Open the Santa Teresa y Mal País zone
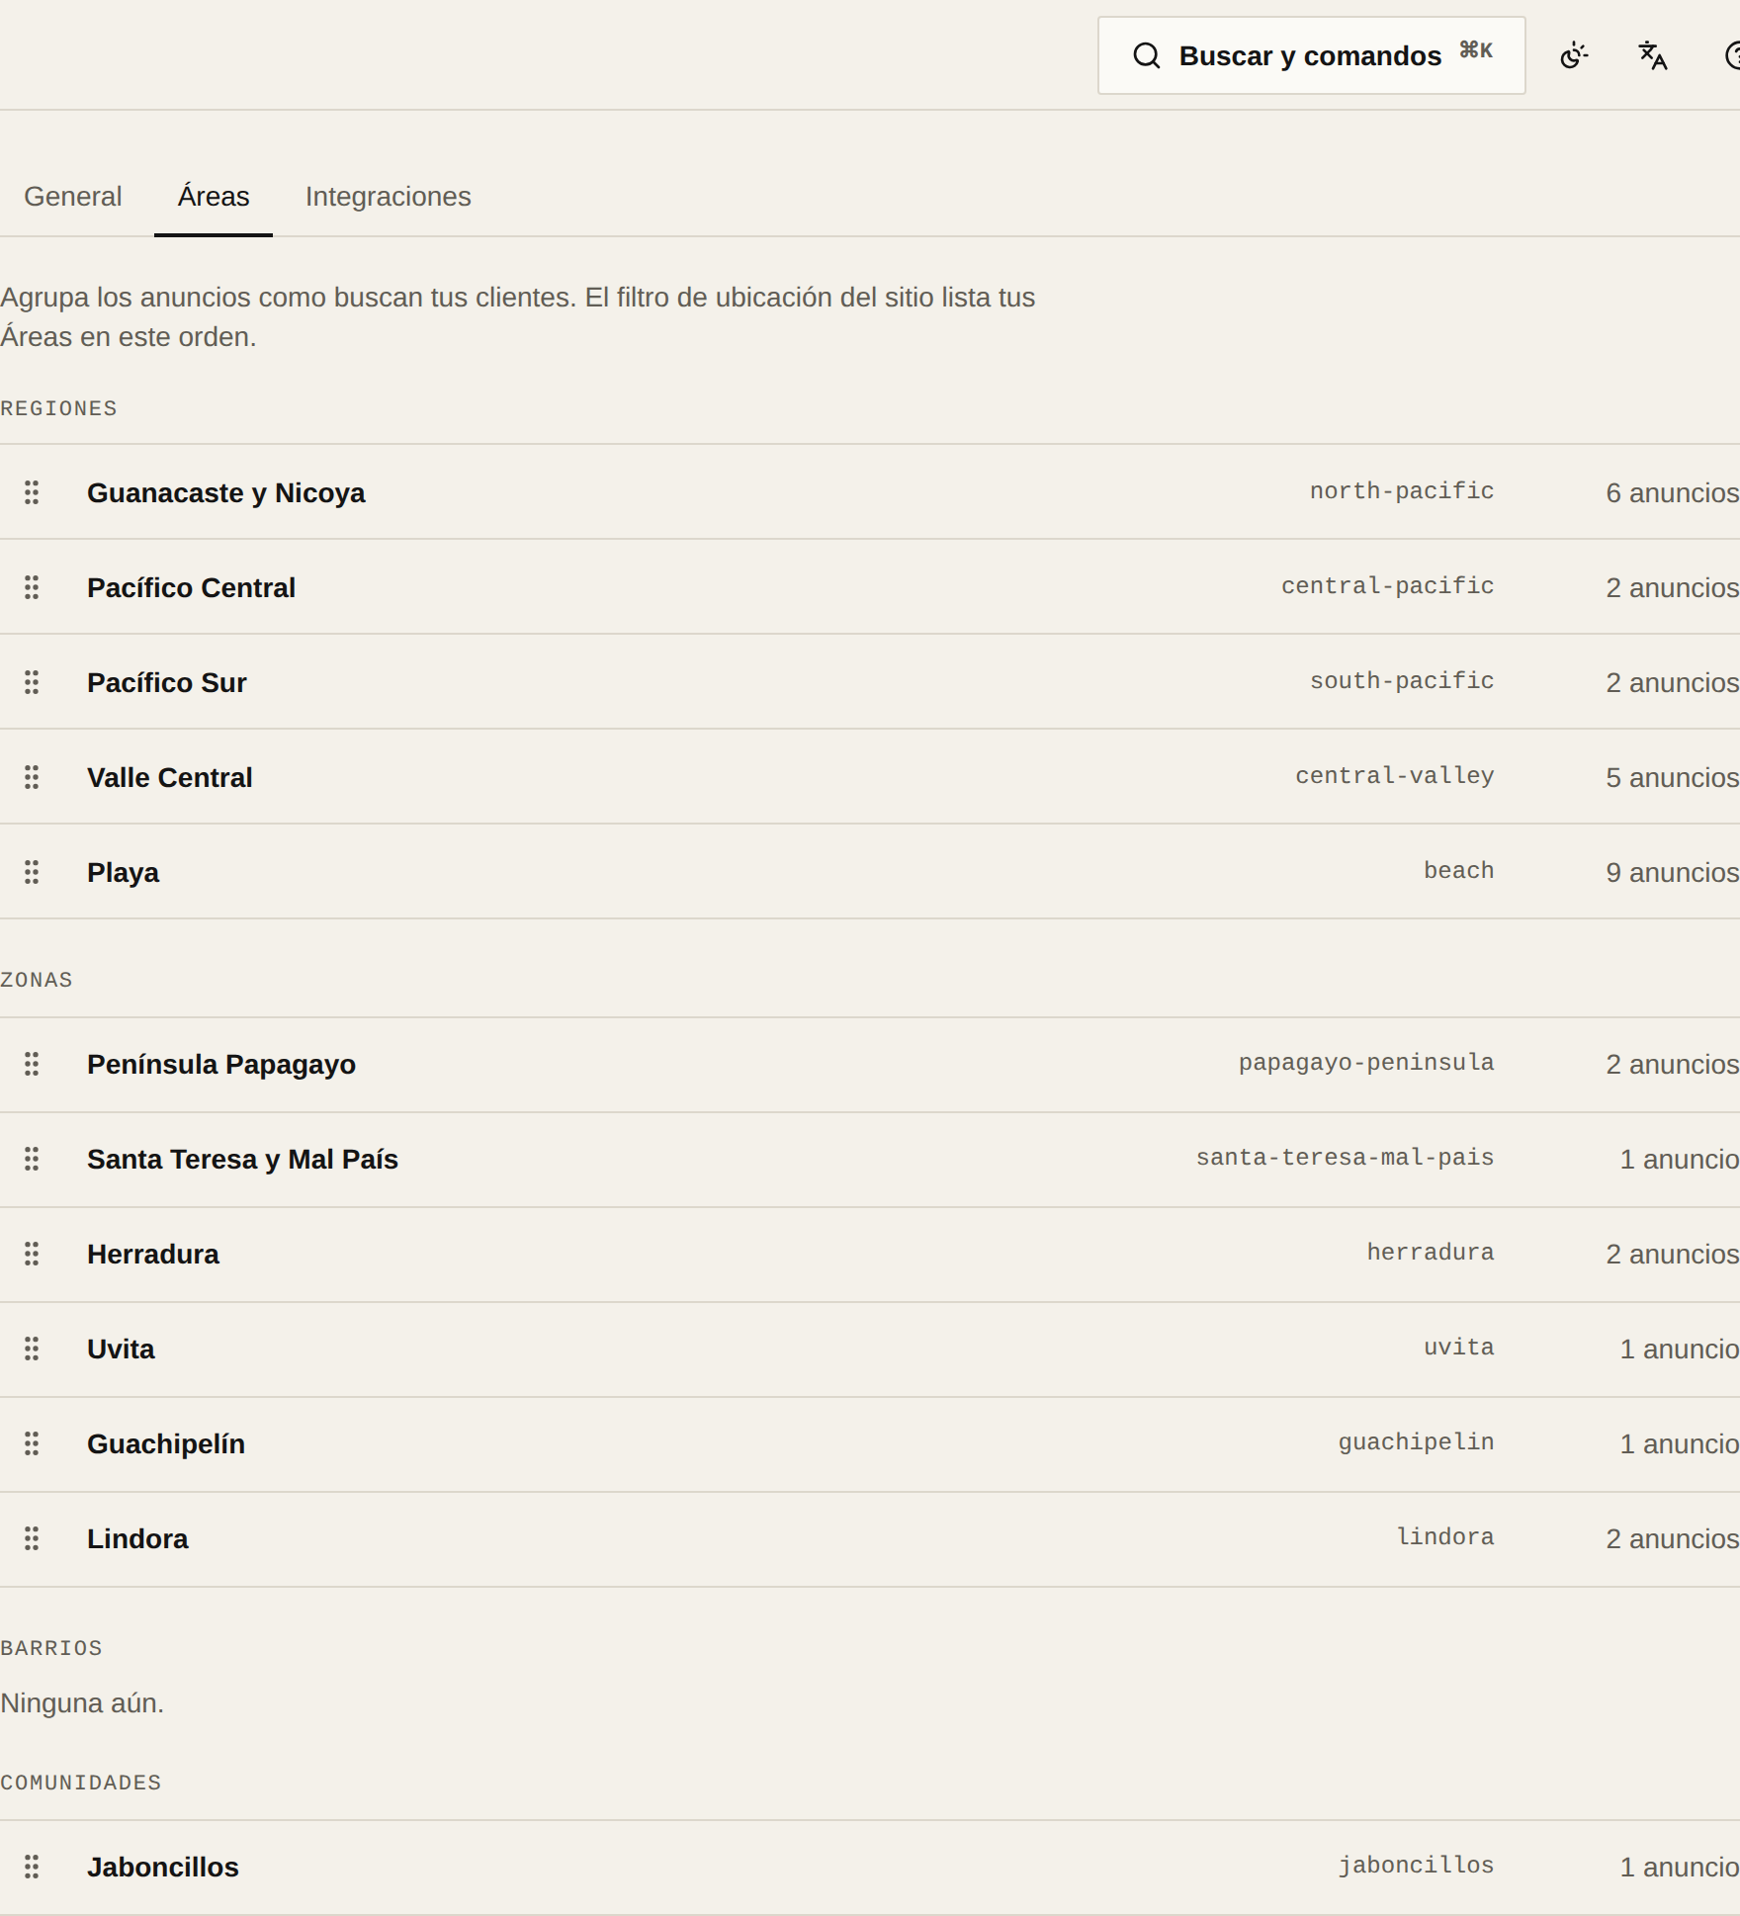Screen dimensions: 1740x1916 tap(870, 1159)
